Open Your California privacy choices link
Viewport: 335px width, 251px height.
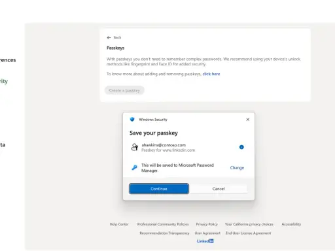tap(249, 224)
